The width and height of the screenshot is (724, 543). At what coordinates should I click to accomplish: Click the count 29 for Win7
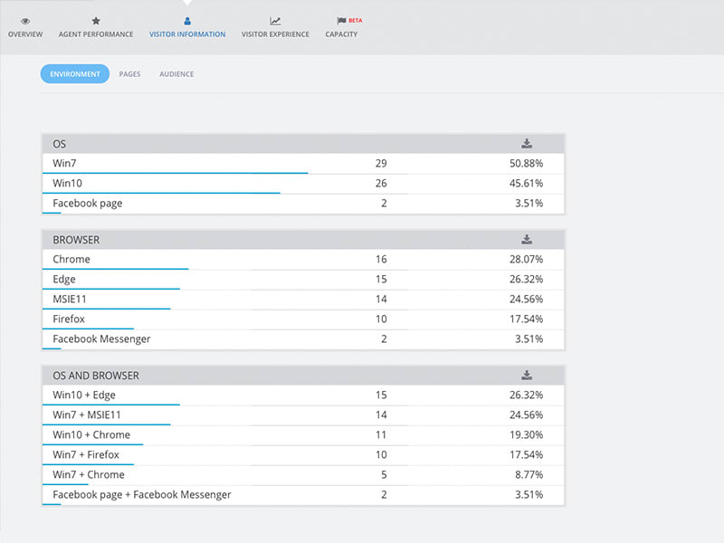[381, 163]
